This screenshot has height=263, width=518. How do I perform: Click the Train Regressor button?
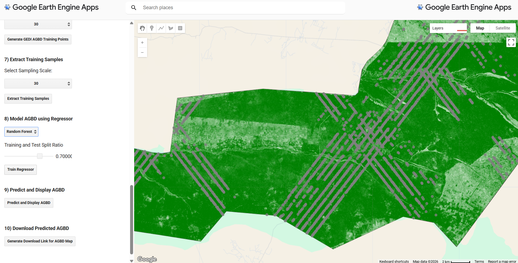point(20,169)
